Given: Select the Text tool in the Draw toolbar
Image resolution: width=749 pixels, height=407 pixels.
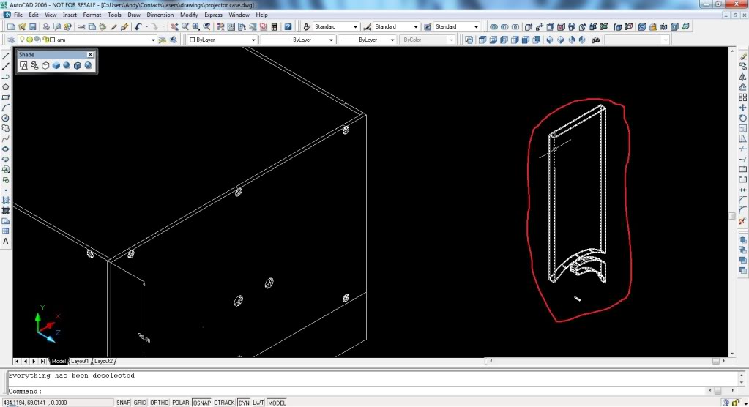Looking at the screenshot, I should tap(6, 242).
